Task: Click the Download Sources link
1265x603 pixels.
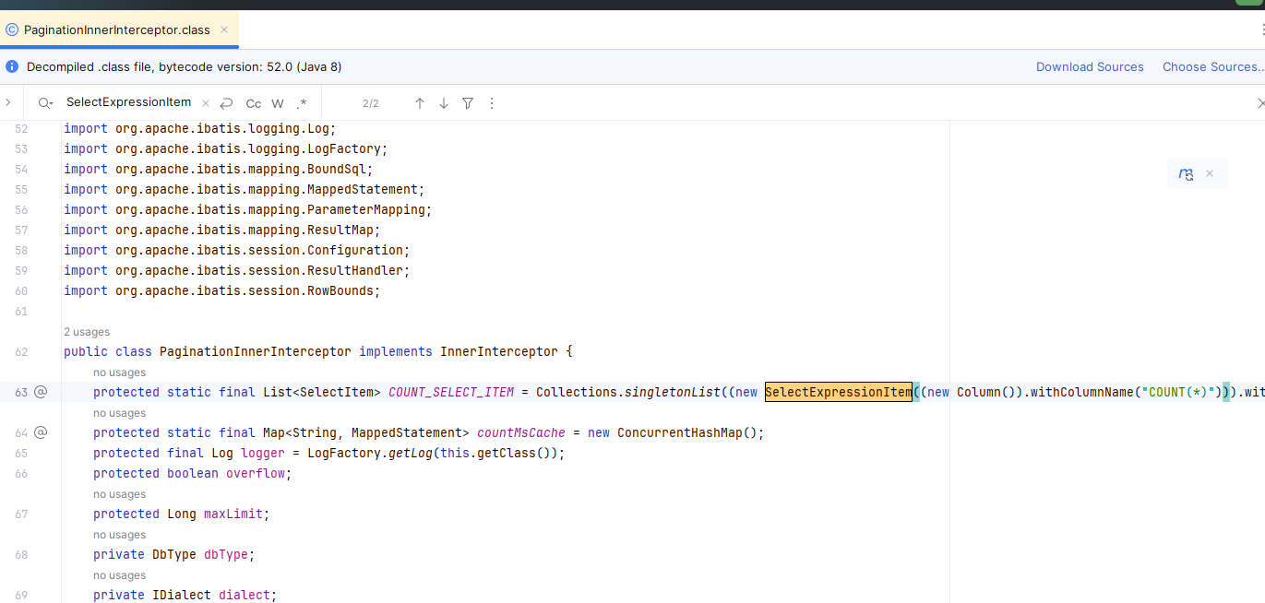Action: click(x=1090, y=66)
